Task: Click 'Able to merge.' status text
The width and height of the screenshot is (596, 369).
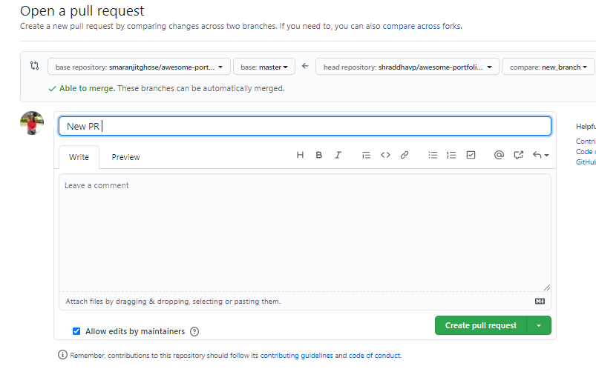Action: point(87,88)
